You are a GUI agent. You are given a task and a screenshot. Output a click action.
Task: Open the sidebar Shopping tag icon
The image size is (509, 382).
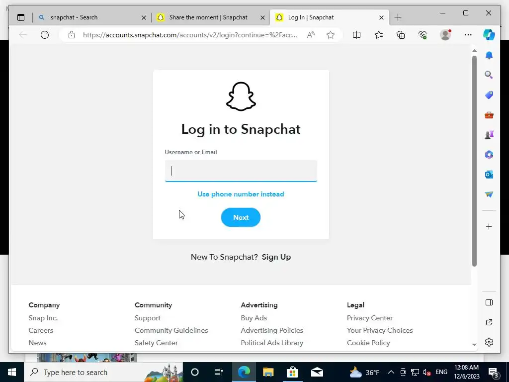tap(489, 95)
